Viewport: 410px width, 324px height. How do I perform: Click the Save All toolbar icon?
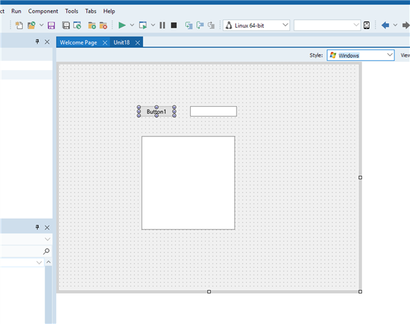[66, 26]
